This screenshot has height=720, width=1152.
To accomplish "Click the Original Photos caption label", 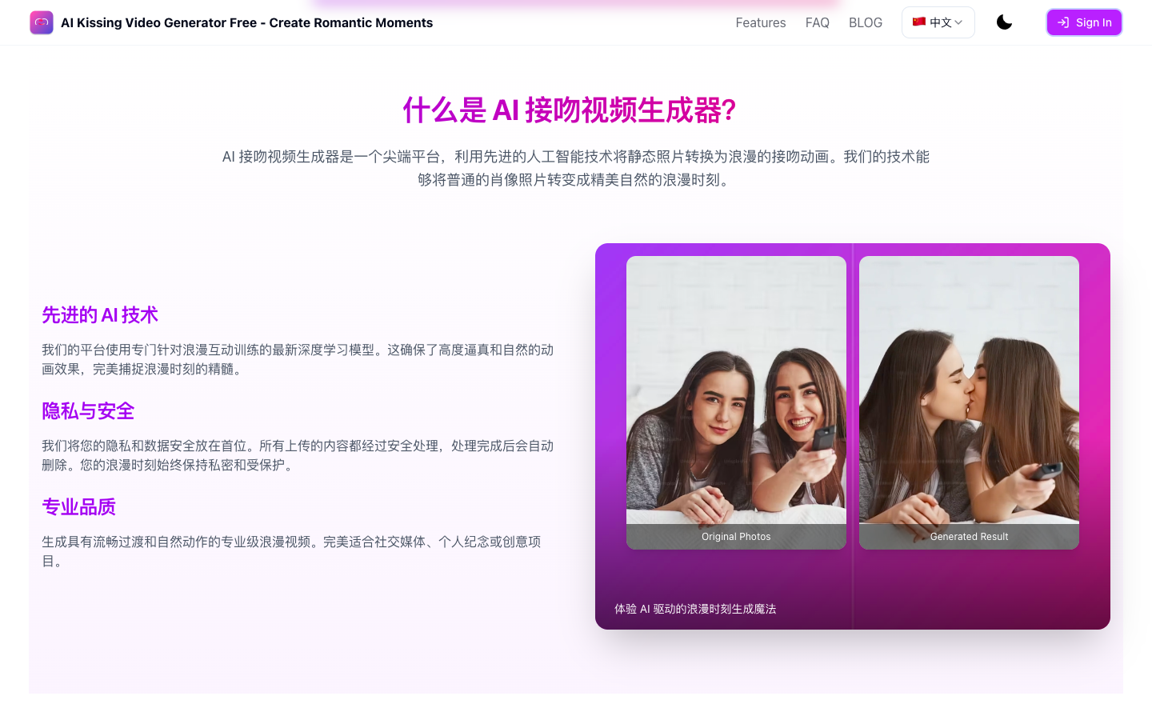I will coord(736,537).
